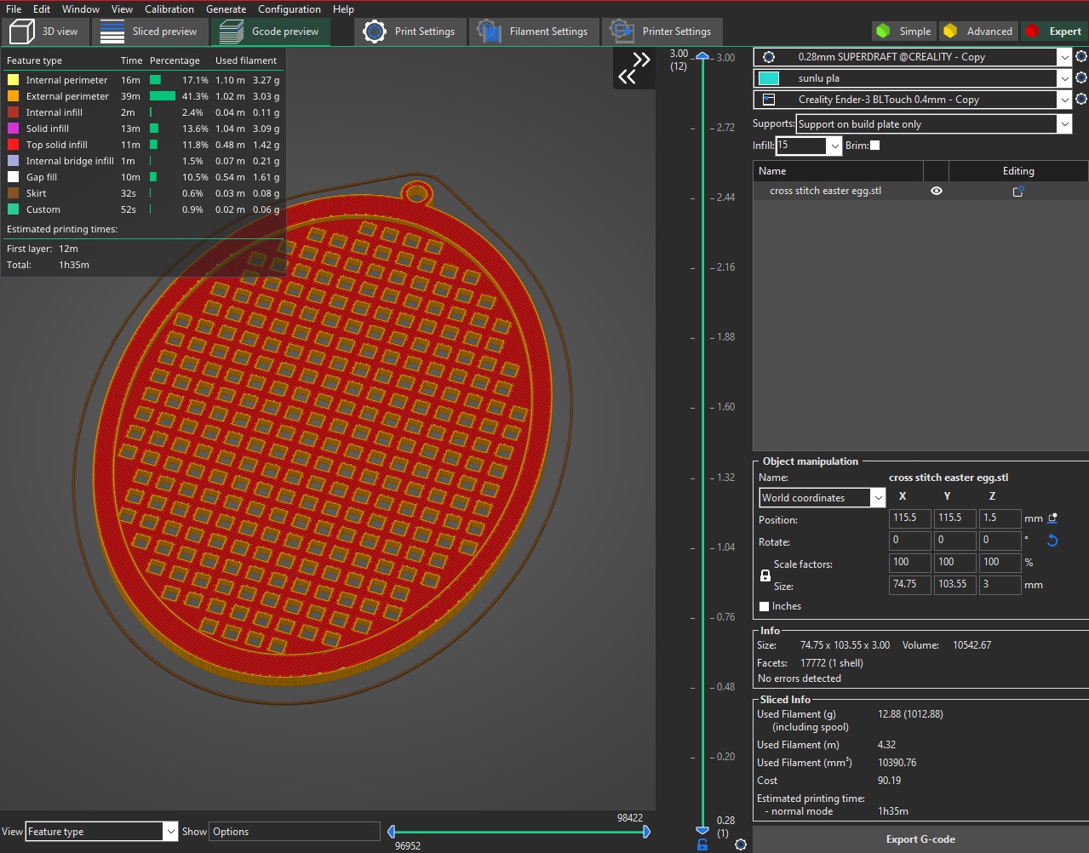The height and width of the screenshot is (853, 1089).
Task: Click the left handle of horizontal move slider
Action: click(392, 832)
